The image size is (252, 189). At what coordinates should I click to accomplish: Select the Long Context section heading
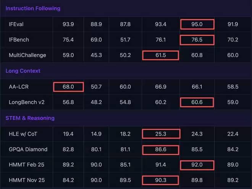point(23,71)
